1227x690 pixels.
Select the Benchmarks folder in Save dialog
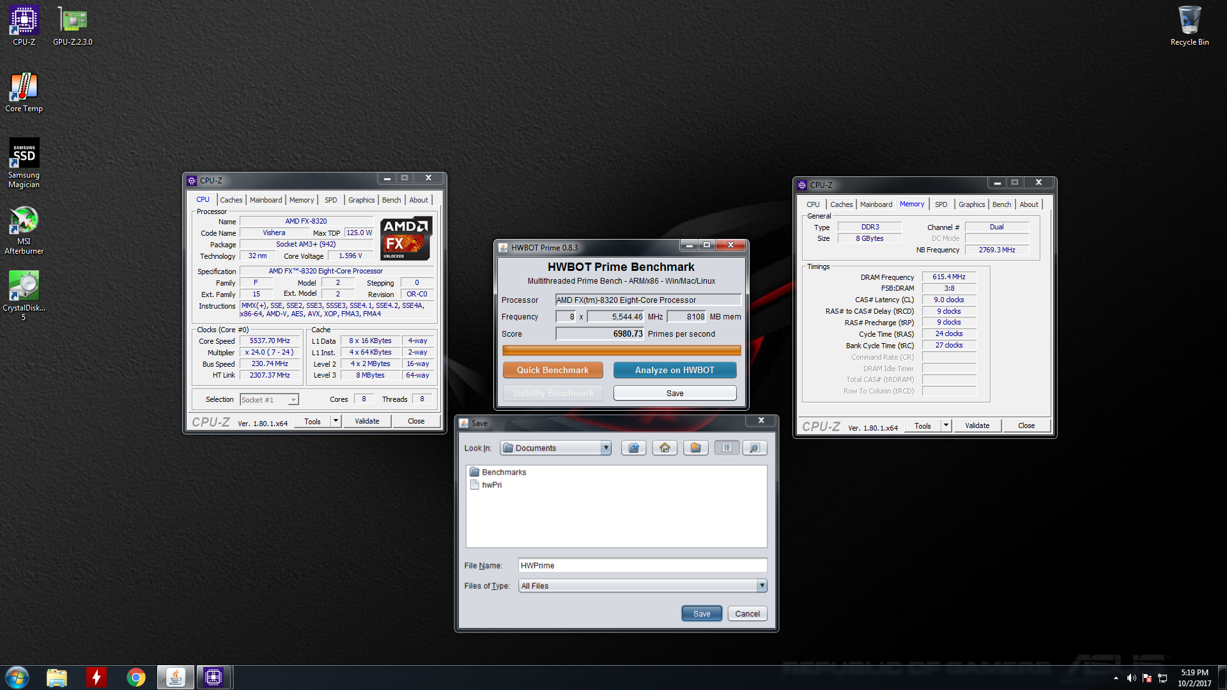click(498, 472)
